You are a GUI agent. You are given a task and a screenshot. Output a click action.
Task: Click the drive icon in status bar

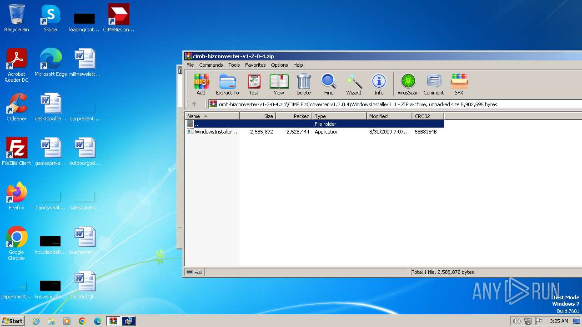[190, 272]
